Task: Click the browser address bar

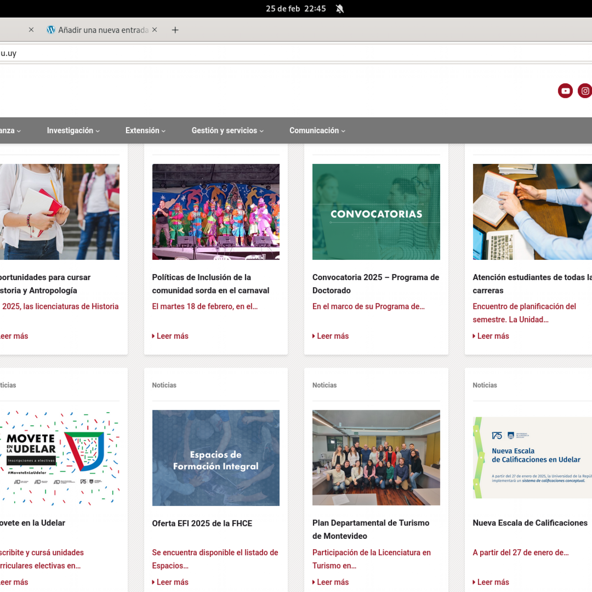Action: (x=276, y=53)
